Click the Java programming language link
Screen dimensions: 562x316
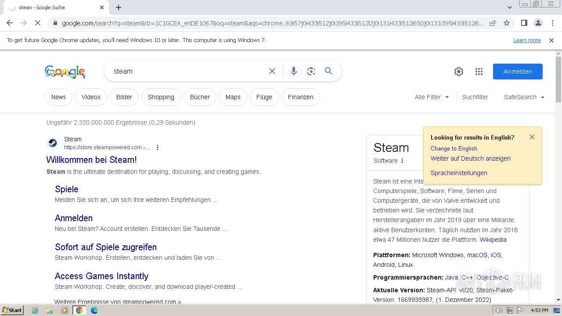click(451, 277)
